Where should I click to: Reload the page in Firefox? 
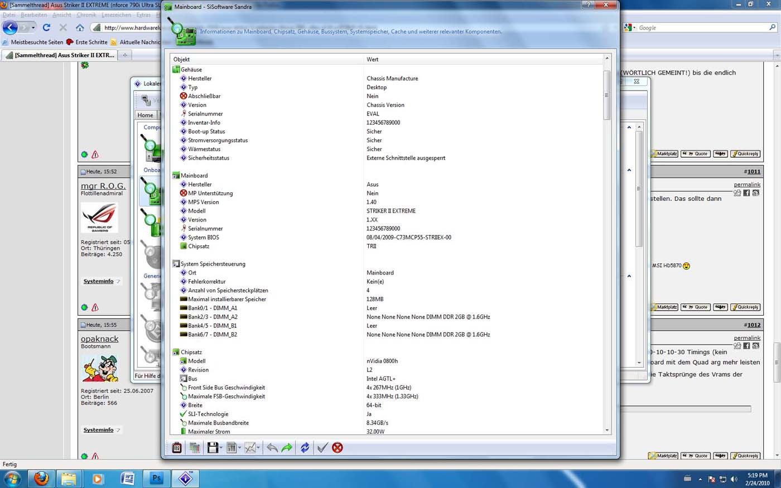(x=46, y=27)
